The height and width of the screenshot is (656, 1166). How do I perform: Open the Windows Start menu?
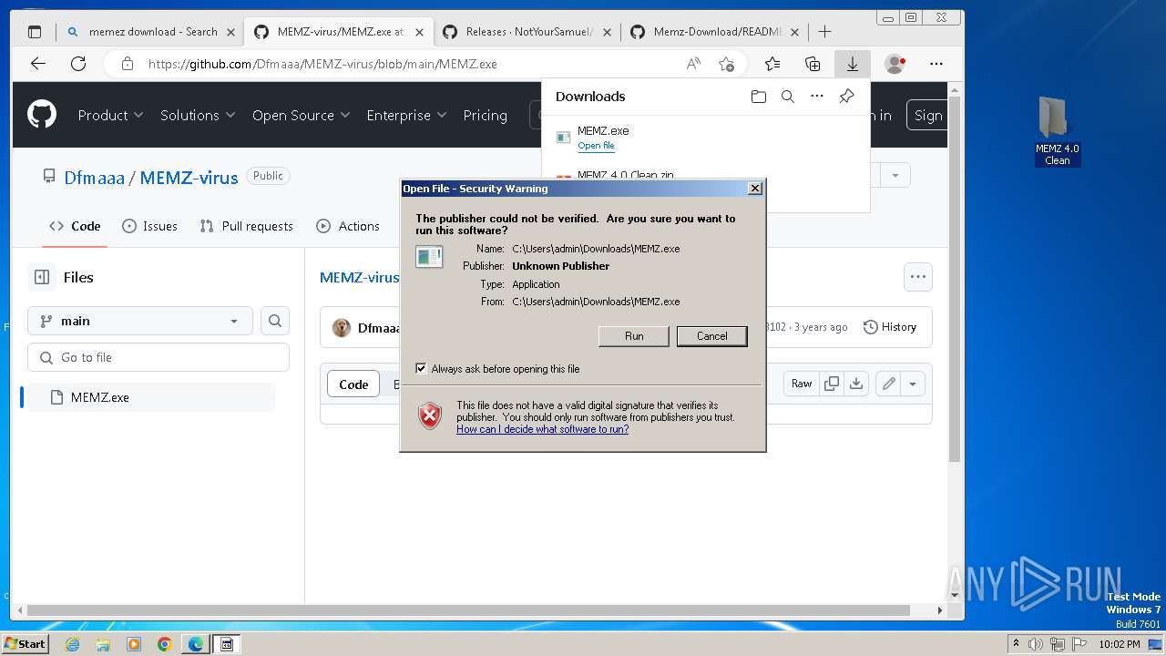pyautogui.click(x=25, y=643)
